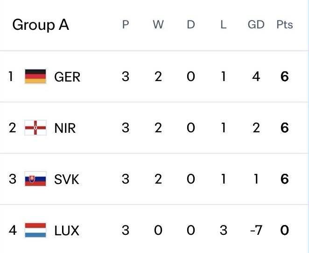Click the Pts column header
The width and height of the screenshot is (309, 253).
pyautogui.click(x=284, y=25)
